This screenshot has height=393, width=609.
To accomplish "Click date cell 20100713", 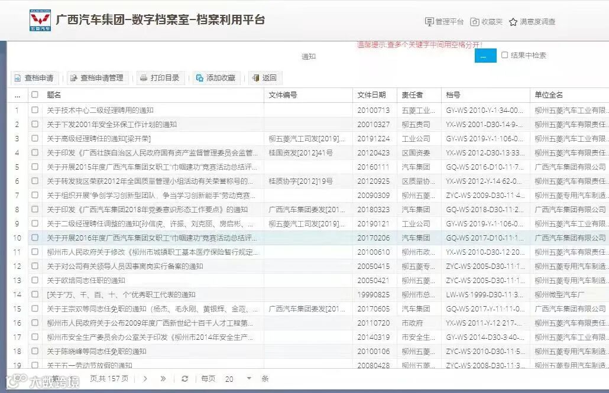I will 373,111.
